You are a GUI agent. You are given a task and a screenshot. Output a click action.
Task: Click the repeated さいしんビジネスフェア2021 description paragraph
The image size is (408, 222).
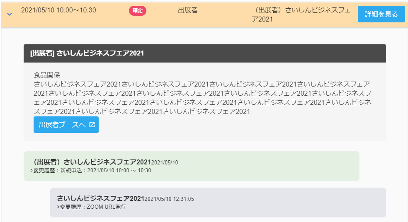202,98
